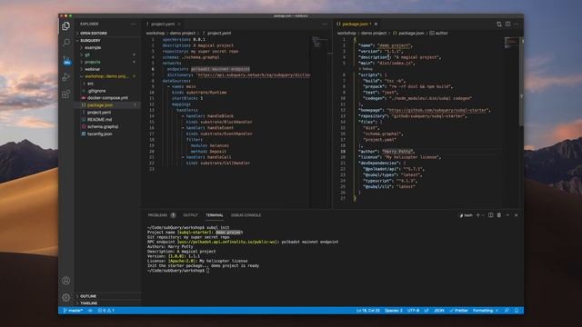Open more actions for package.json editor group

[517, 25]
